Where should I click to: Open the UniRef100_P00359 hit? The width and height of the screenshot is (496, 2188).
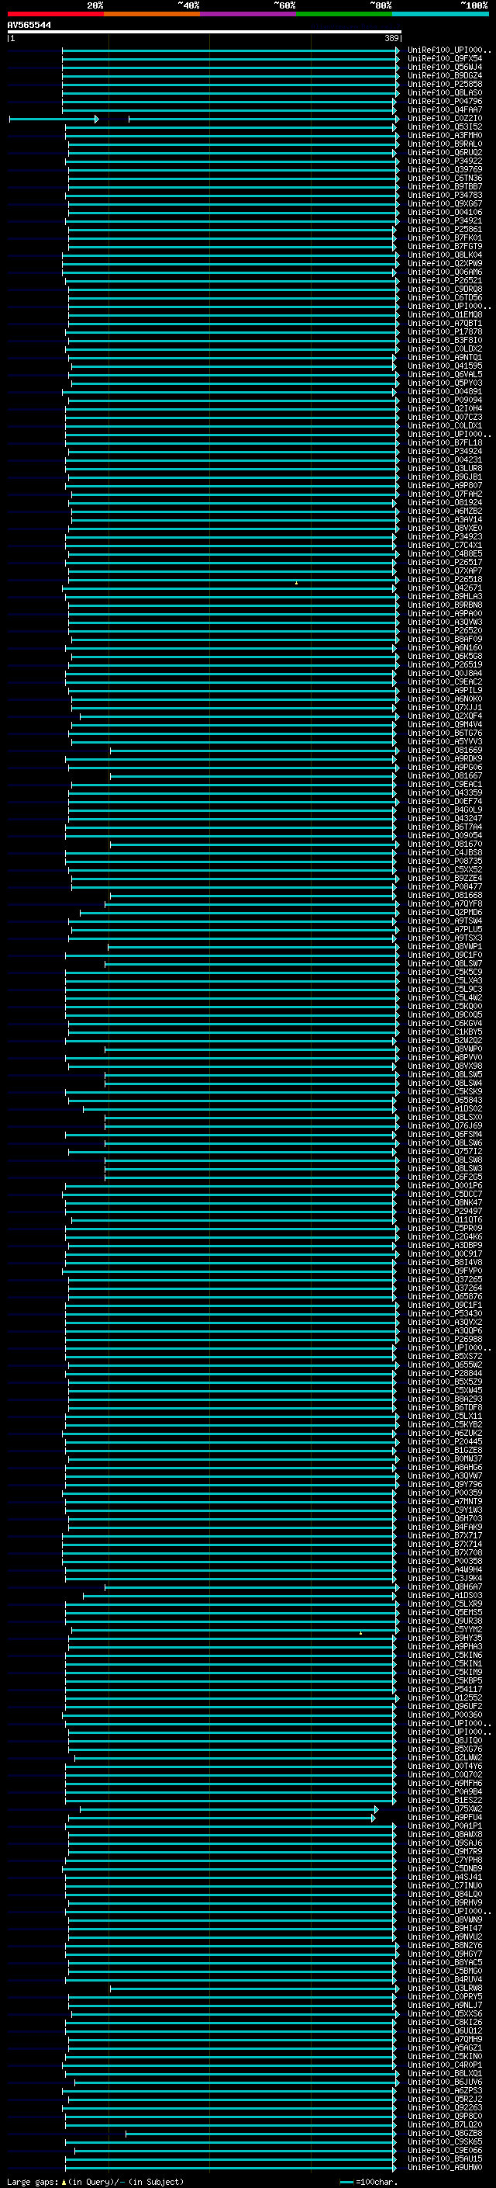coord(445,1493)
